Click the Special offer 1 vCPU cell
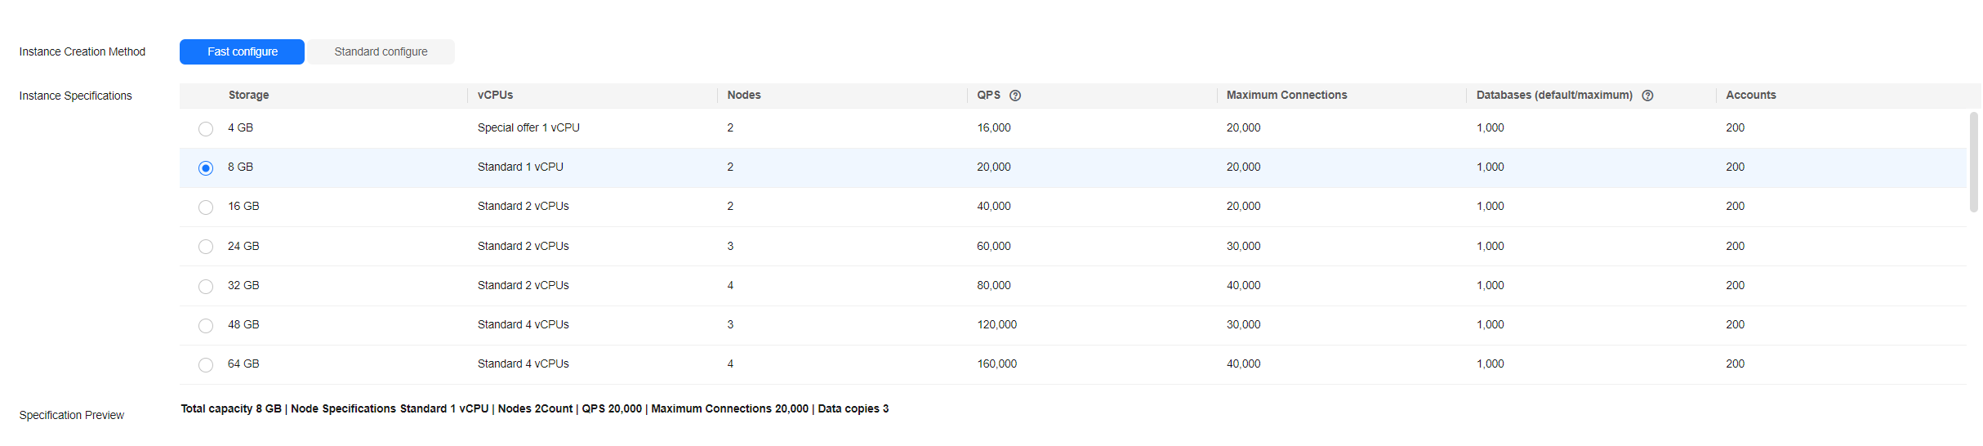The image size is (1983, 446). [528, 128]
